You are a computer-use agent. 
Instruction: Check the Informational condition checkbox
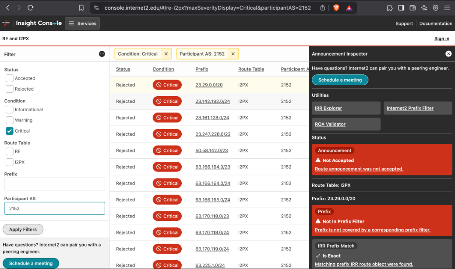click(10, 110)
